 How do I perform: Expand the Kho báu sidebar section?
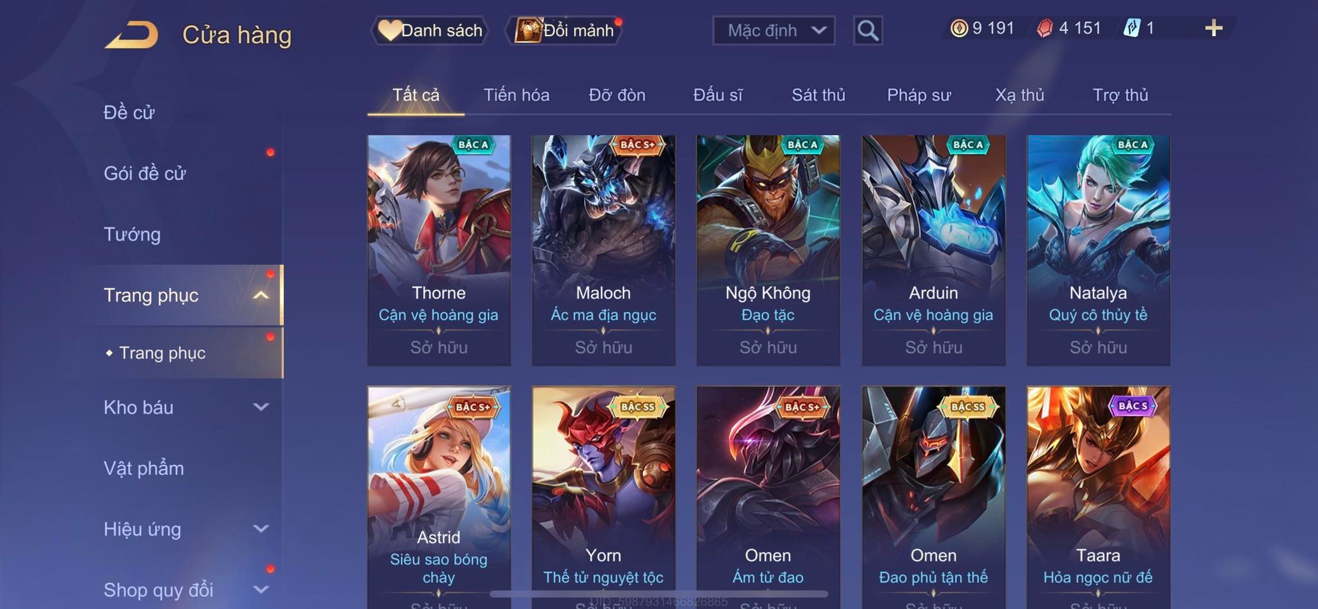tap(261, 407)
